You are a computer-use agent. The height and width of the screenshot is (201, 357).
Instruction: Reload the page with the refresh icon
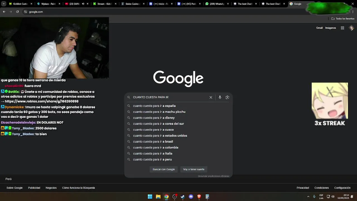[17, 12]
